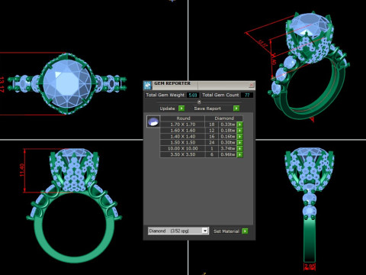366x275 pixels.
Task: Click the Set Material label
Action: pyautogui.click(x=226, y=231)
